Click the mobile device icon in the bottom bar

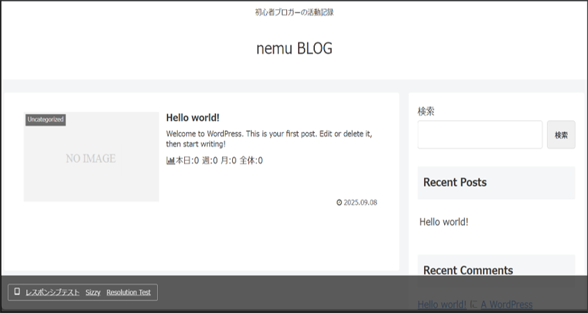[17, 292]
